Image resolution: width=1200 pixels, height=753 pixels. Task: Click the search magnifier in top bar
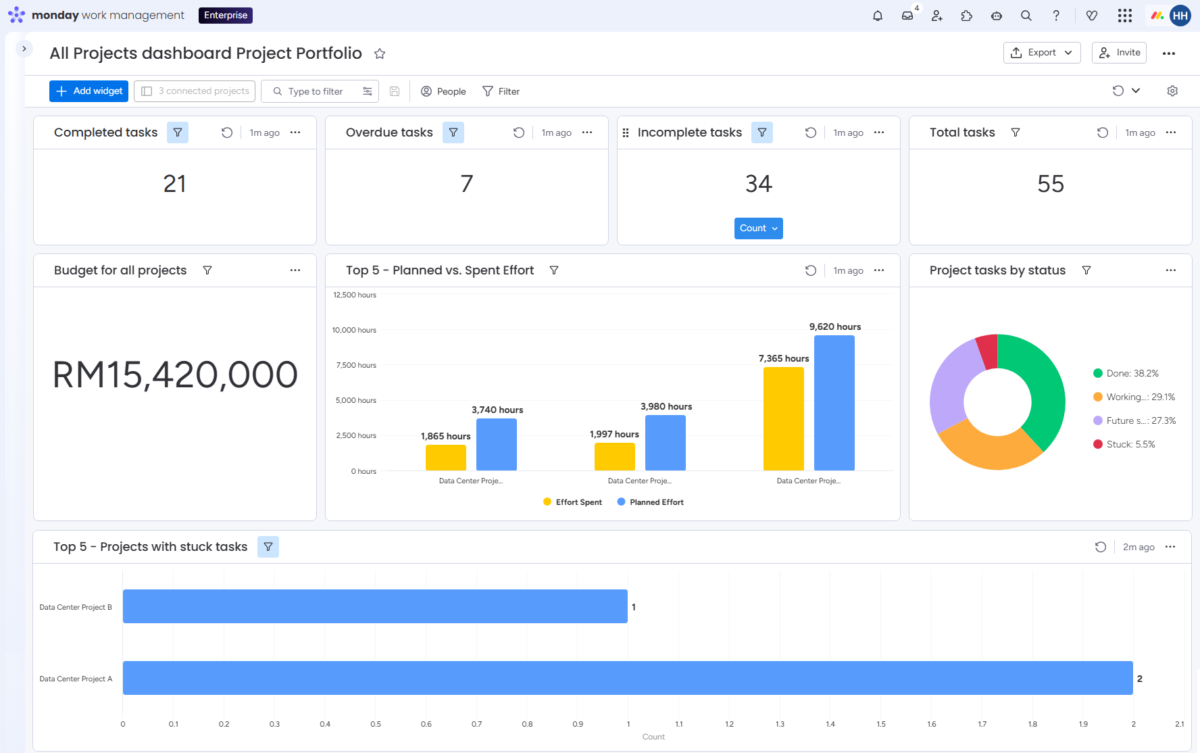coord(1026,16)
